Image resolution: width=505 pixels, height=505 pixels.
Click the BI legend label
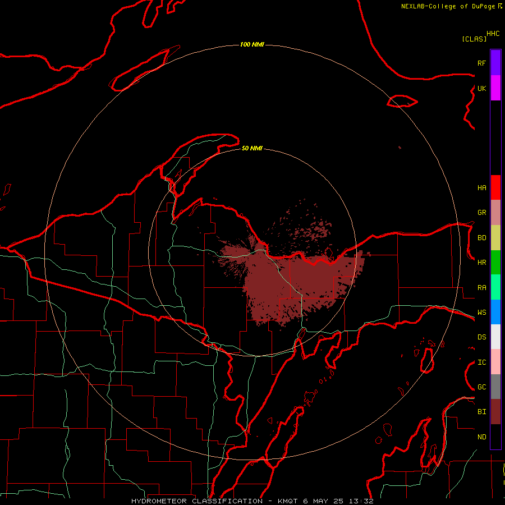pyautogui.click(x=481, y=412)
